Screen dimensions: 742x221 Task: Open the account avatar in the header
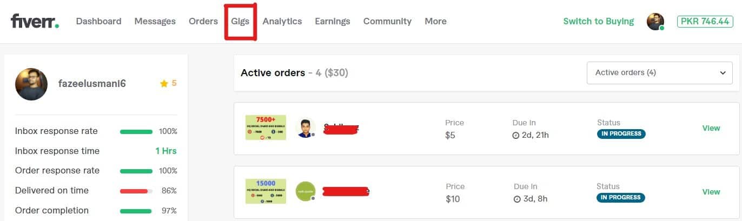click(655, 22)
